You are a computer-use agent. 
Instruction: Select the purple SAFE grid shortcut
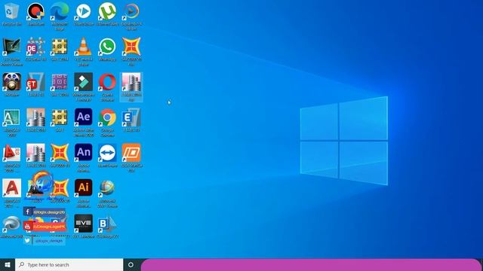click(60, 82)
